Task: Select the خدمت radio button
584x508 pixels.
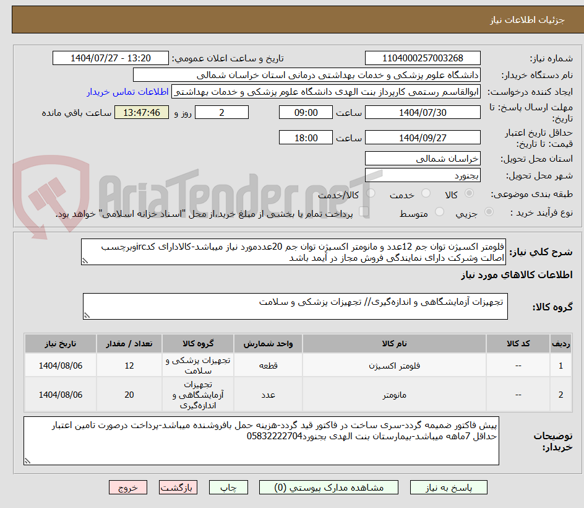Action: click(427, 193)
